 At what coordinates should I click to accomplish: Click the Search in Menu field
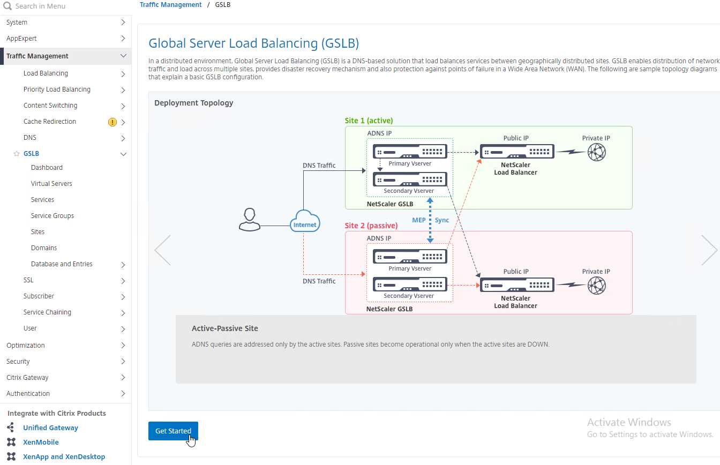tap(65, 6)
